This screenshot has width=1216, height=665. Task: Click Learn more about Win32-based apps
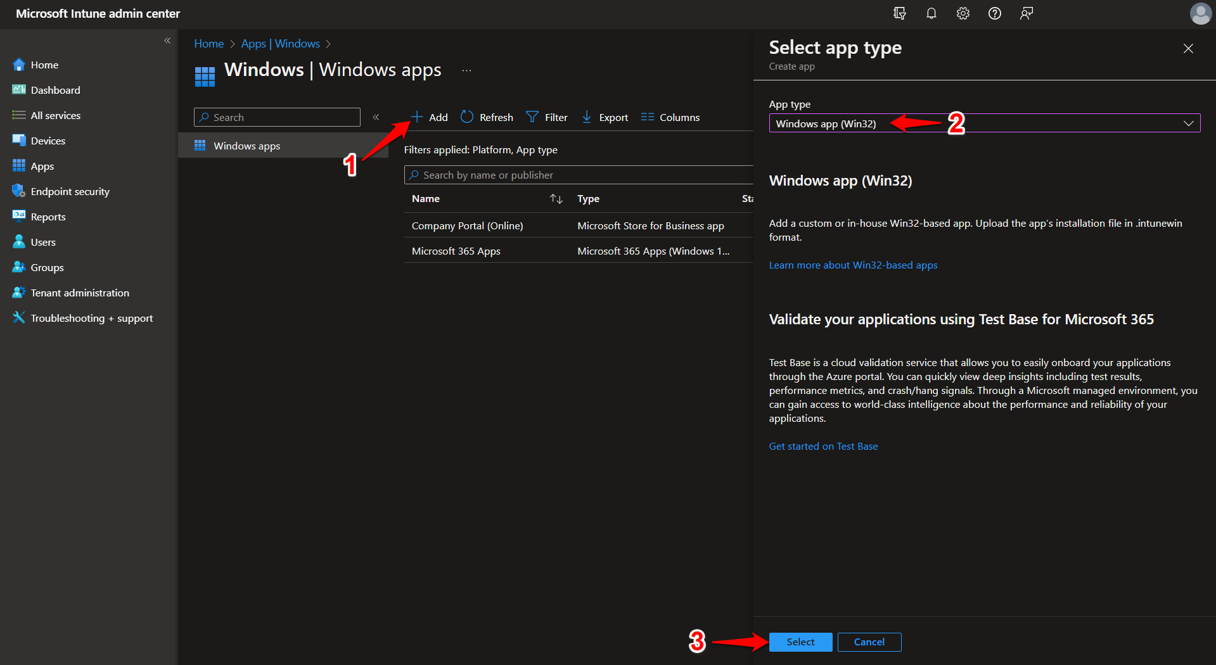853,265
